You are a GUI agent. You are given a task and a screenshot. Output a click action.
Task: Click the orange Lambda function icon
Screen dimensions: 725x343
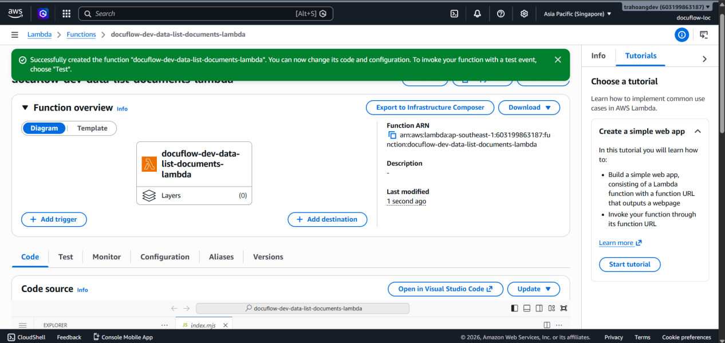[x=149, y=164]
